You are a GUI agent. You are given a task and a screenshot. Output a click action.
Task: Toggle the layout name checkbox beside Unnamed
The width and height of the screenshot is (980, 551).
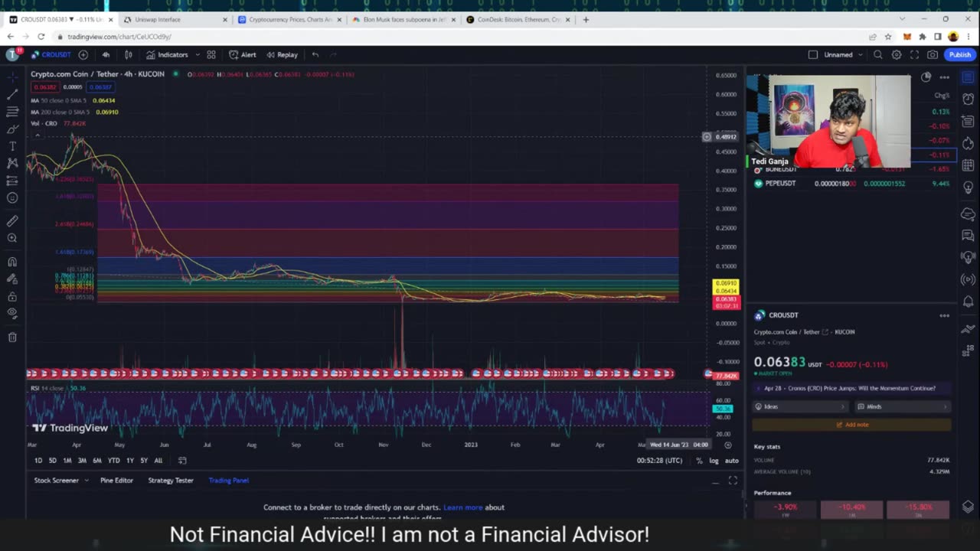click(813, 54)
